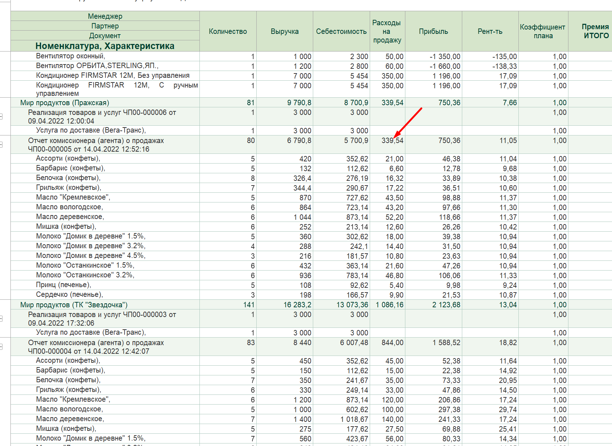Click the Документ grouping header
This screenshot has width=612, height=446.
pyautogui.click(x=105, y=36)
